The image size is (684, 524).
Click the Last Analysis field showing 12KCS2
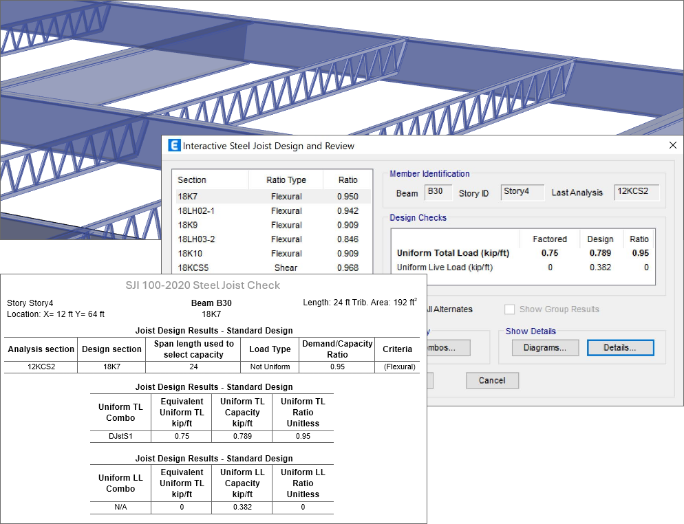[637, 193]
